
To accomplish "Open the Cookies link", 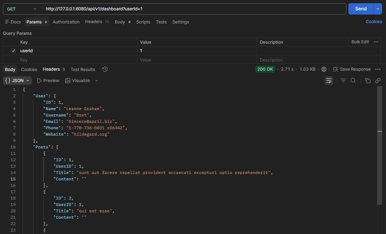I will pos(374,22).
